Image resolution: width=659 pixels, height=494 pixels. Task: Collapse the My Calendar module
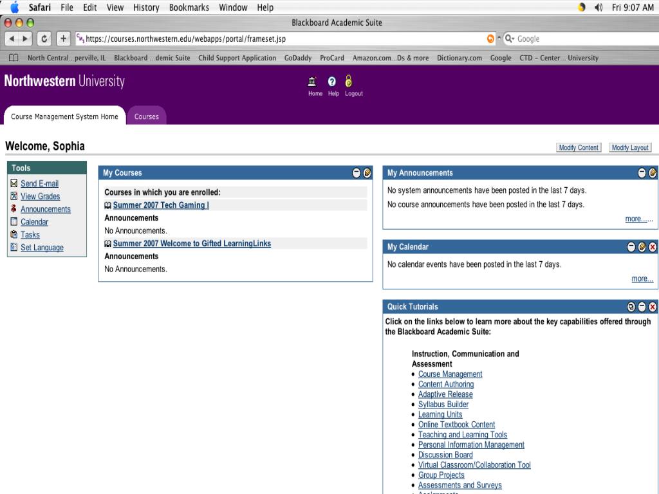(631, 247)
